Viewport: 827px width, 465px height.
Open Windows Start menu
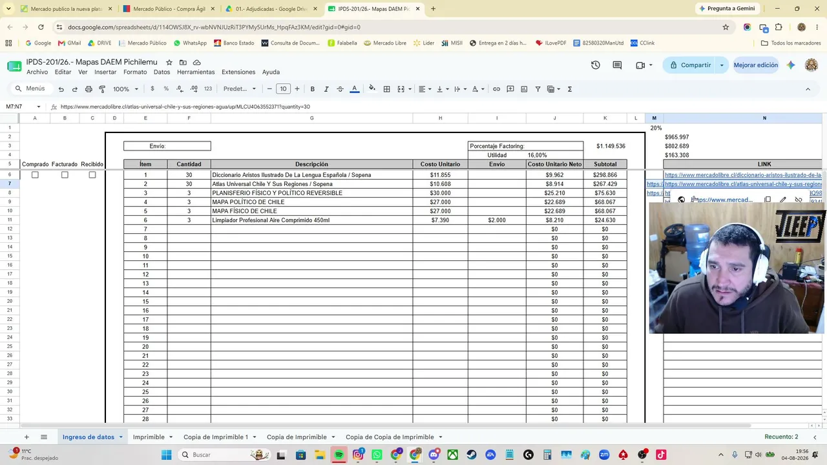click(166, 455)
